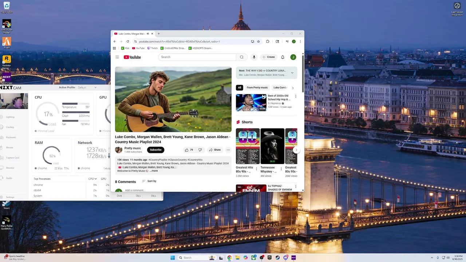Reload the page in Chrome
This screenshot has width=466, height=262.
coord(127,41)
